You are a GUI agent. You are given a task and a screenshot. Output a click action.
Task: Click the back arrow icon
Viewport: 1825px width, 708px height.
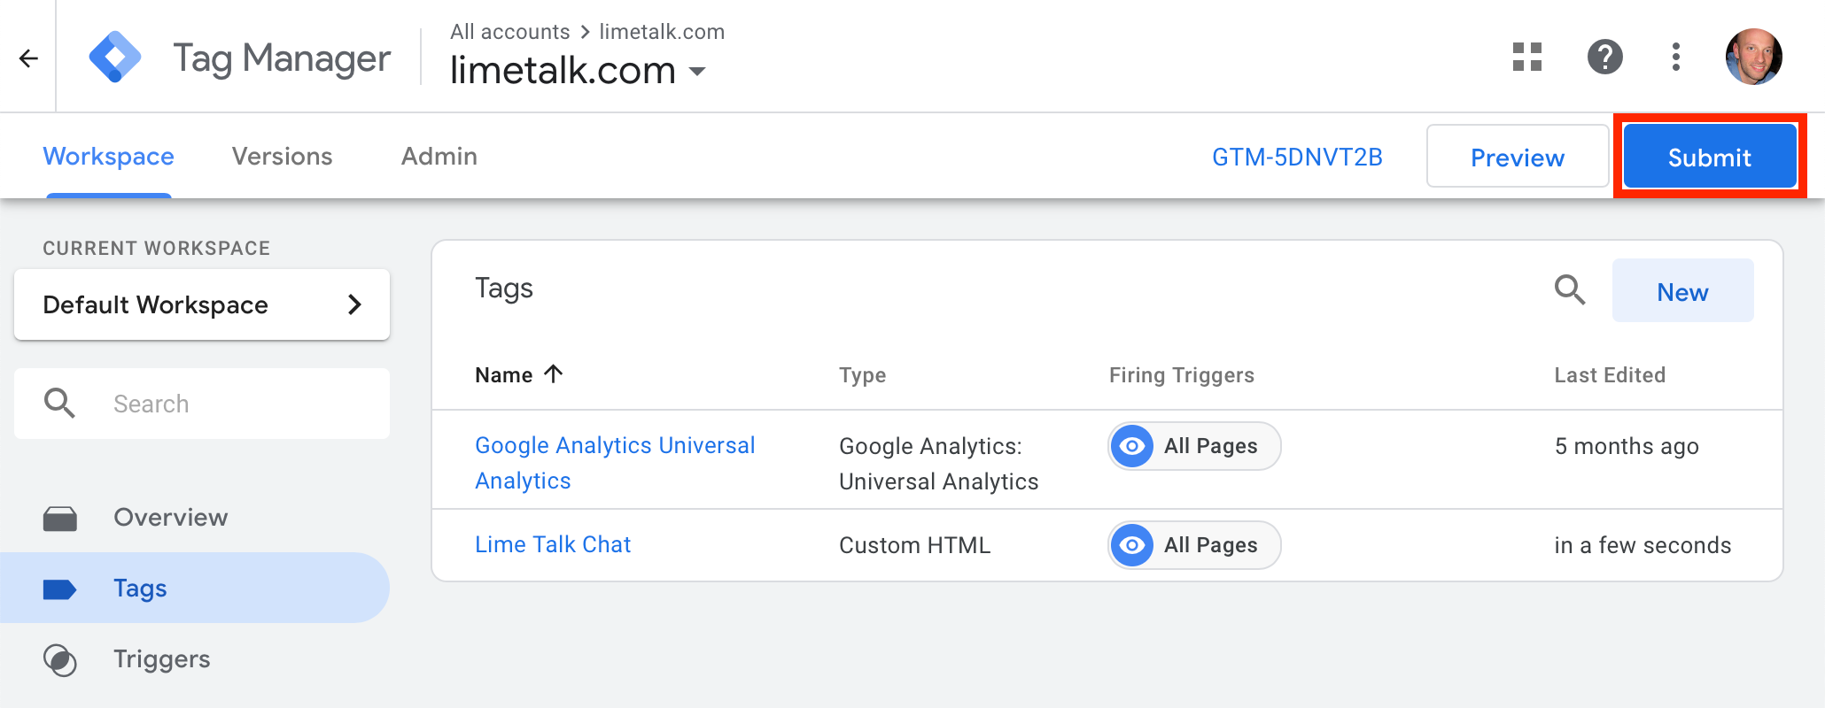pyautogui.click(x=28, y=58)
